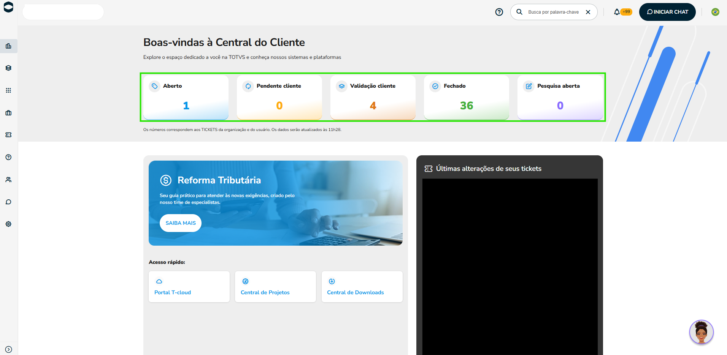The height and width of the screenshot is (355, 727).
Task: Open the Pesquisa aberta card
Action: pos(560,97)
